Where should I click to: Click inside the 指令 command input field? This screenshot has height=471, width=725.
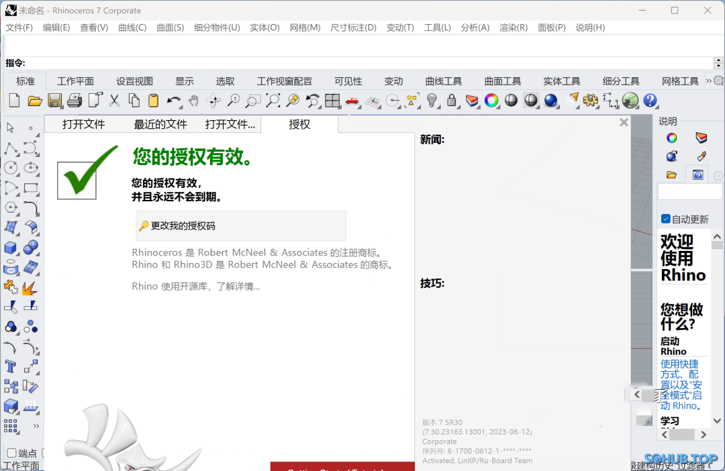click(336, 63)
